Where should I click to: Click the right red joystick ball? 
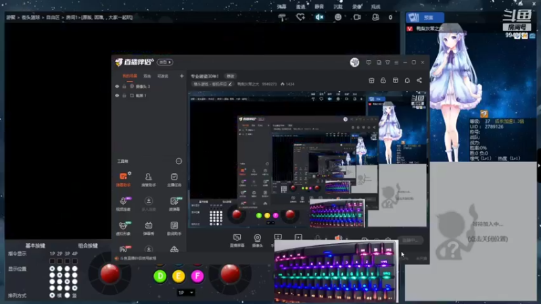tap(231, 274)
